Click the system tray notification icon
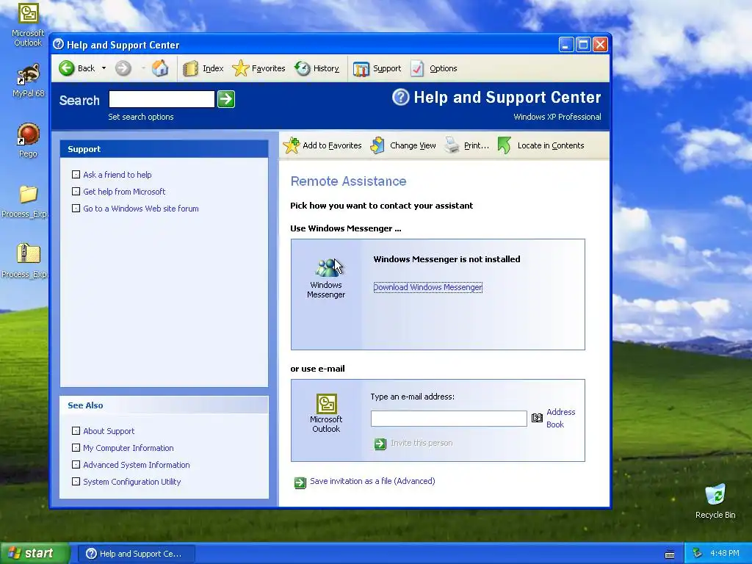752x564 pixels. point(697,554)
